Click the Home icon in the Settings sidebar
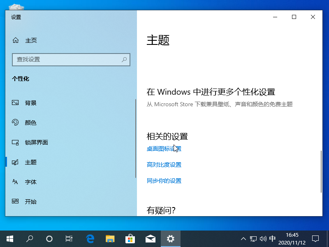The image size is (329, 247). click(16, 40)
